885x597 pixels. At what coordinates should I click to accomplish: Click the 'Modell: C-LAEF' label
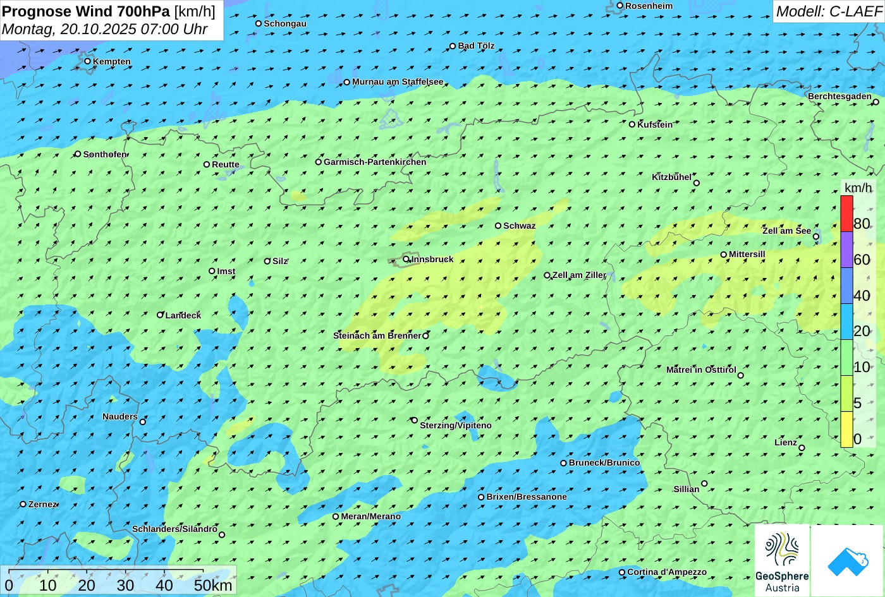click(828, 11)
